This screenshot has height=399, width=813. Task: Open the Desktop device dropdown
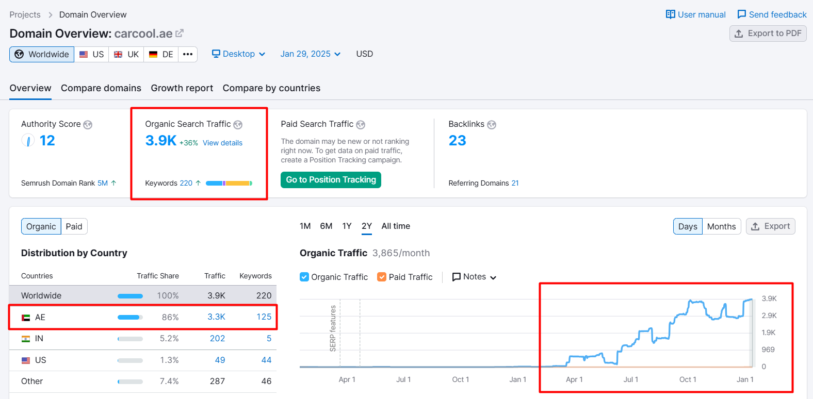coord(239,54)
